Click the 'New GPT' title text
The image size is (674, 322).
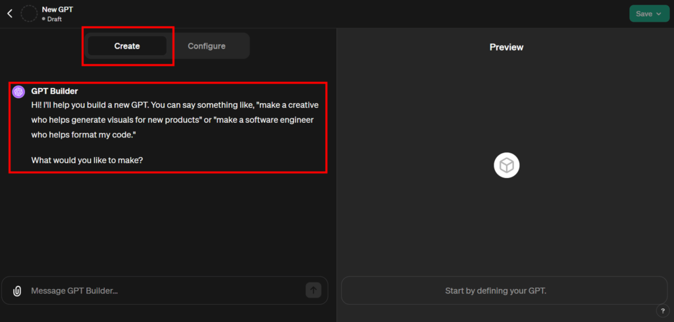58,9
